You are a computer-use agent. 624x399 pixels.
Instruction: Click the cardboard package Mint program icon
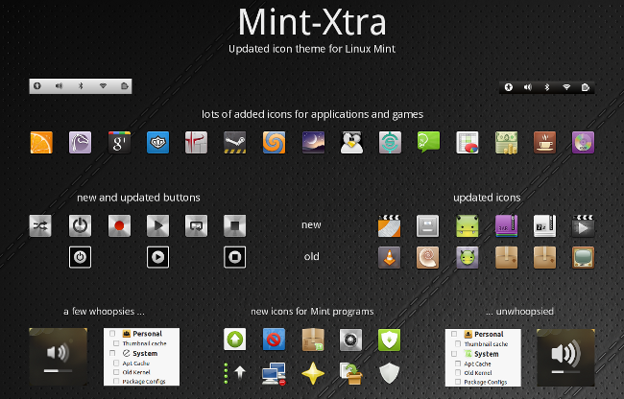point(313,340)
